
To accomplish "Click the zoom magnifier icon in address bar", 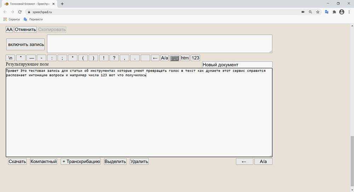I will (x=310, y=12).
